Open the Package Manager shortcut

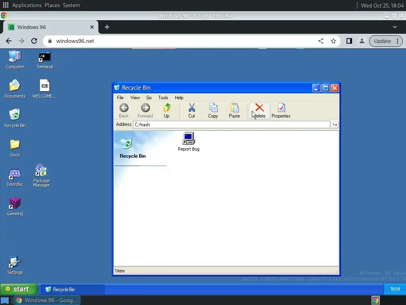click(41, 175)
